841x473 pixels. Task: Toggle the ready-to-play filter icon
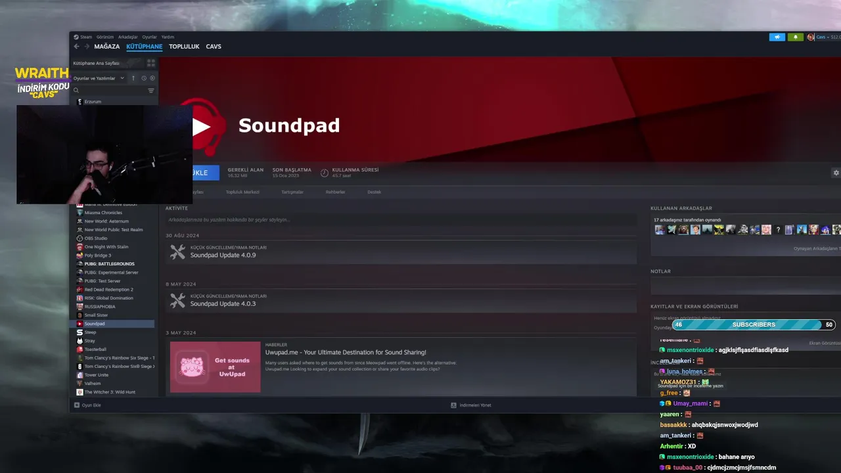(x=152, y=78)
